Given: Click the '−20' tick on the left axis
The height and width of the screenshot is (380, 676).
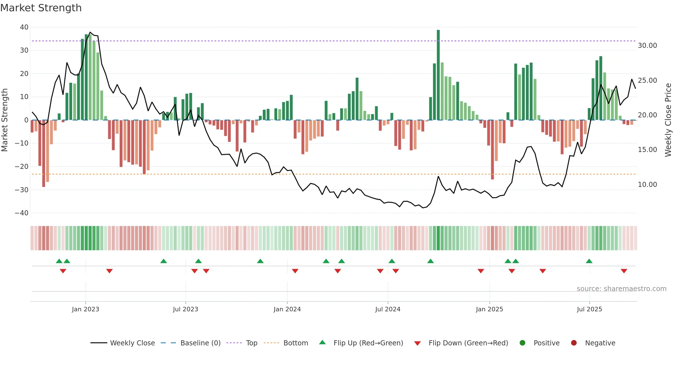Looking at the screenshot, I should point(22,167).
